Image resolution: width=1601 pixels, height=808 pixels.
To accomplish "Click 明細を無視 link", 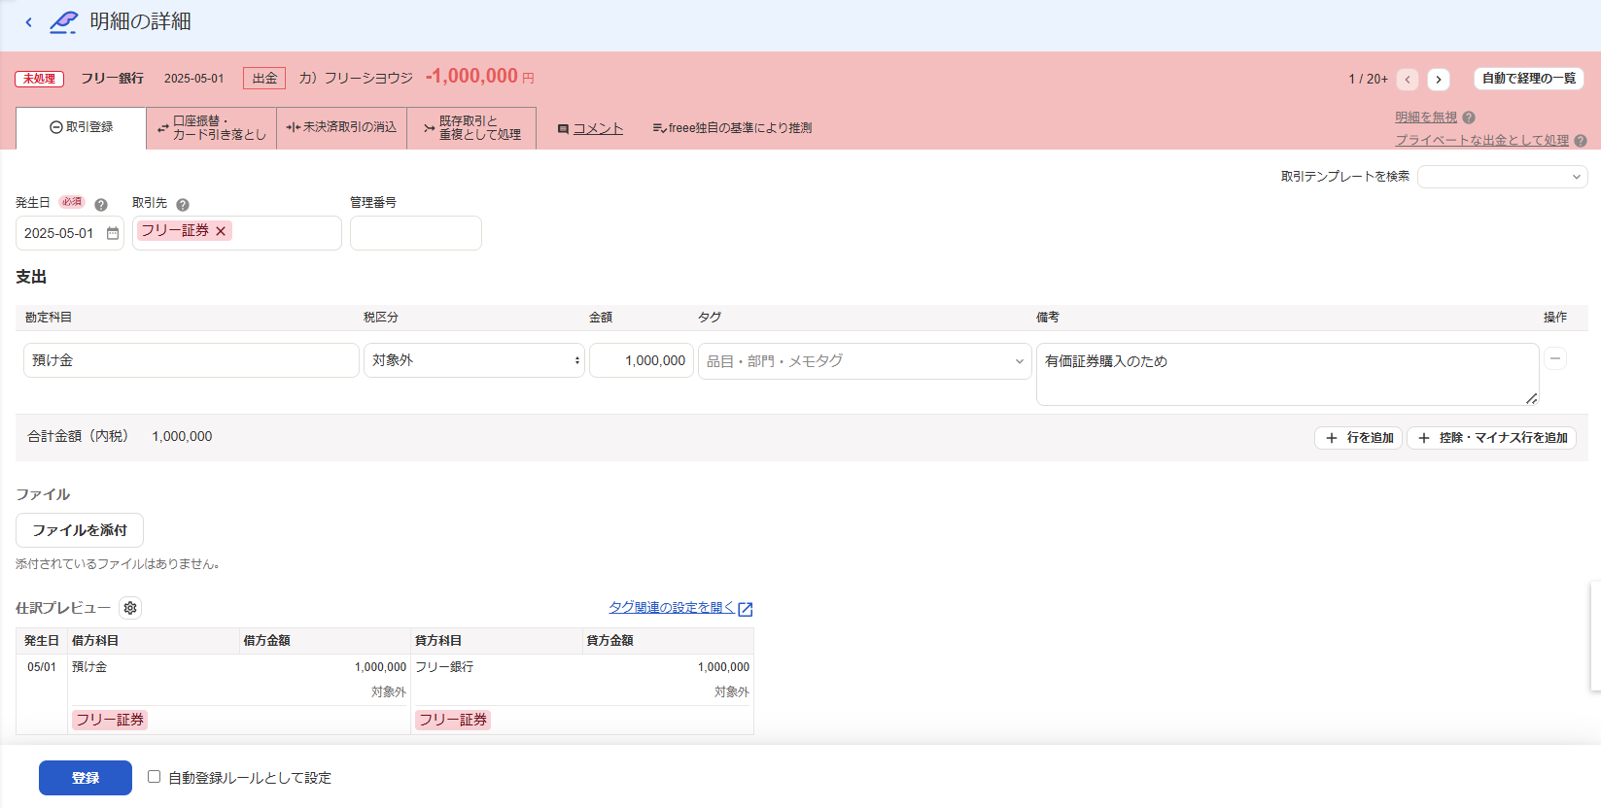I will pyautogui.click(x=1426, y=118).
